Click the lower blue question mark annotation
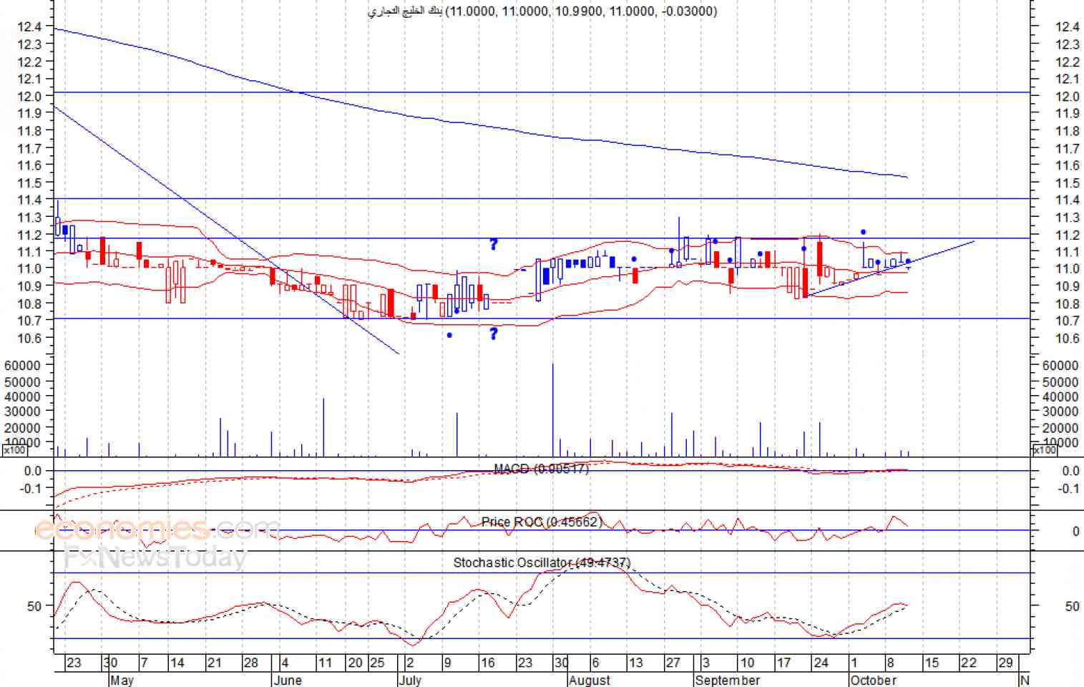Viewport: 1084px width, 687px height. [x=494, y=333]
